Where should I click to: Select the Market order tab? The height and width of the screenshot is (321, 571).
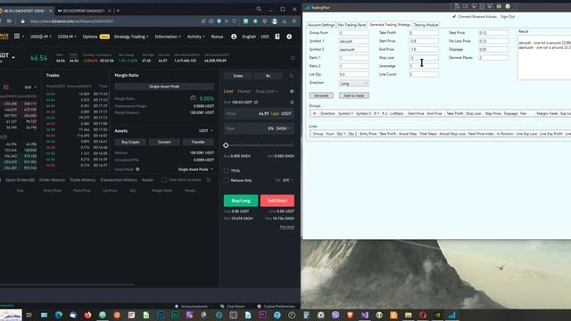point(244,91)
